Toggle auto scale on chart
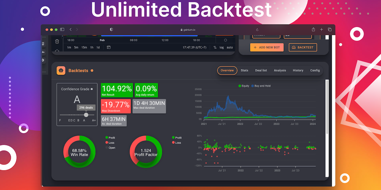 pos(230,47)
